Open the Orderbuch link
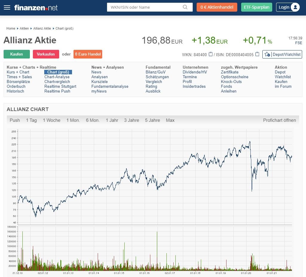 click(x=16, y=86)
